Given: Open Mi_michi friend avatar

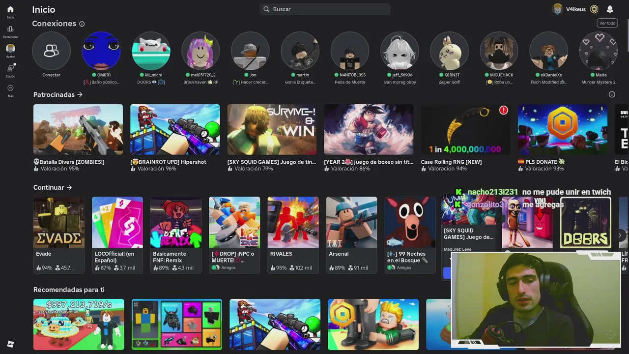Looking at the screenshot, I should [x=151, y=51].
